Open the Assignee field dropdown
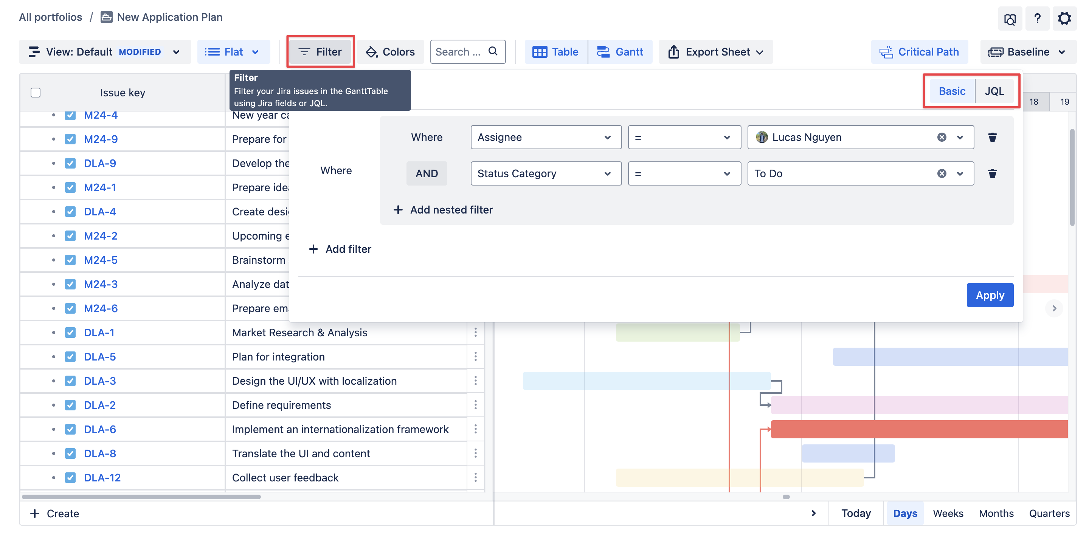 (x=546, y=137)
